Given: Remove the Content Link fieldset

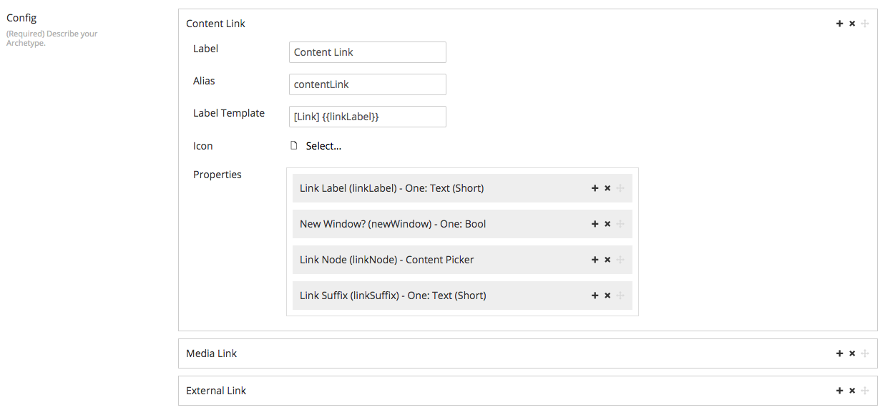Looking at the screenshot, I should pos(852,24).
